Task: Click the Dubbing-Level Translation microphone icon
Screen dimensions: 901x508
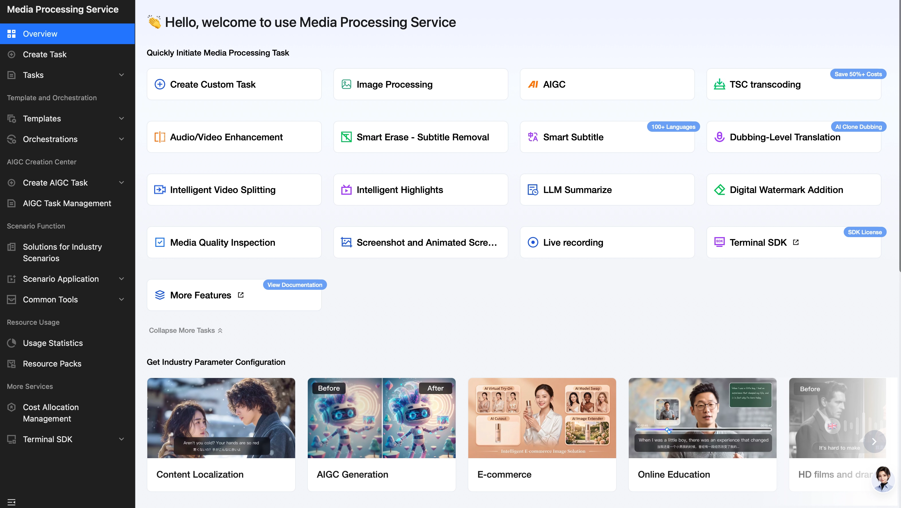Action: tap(720, 137)
